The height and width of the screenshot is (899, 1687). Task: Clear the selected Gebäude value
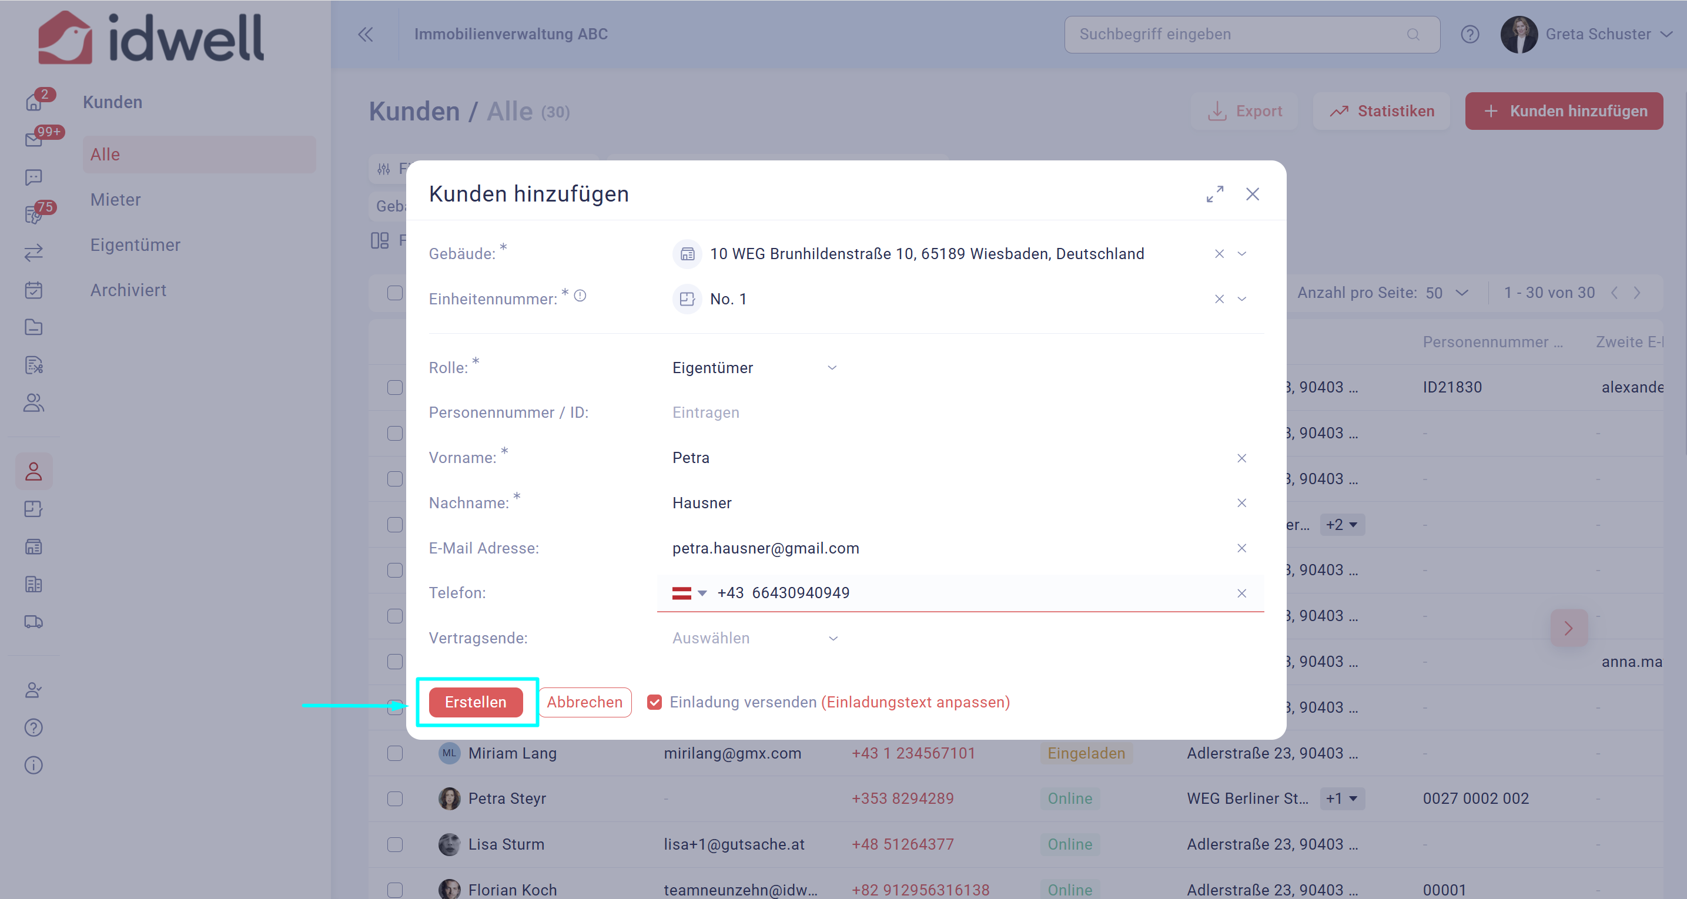(1219, 254)
